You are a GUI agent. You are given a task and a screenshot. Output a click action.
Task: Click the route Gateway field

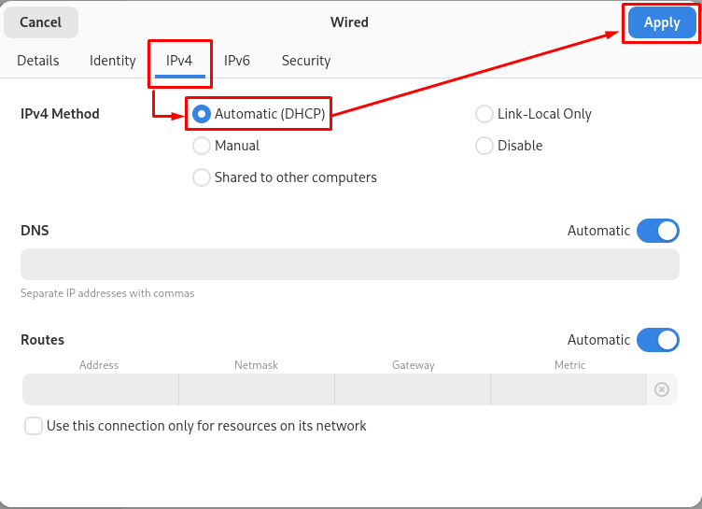point(413,389)
